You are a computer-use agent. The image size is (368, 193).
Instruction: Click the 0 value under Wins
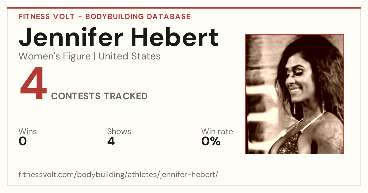point(23,141)
